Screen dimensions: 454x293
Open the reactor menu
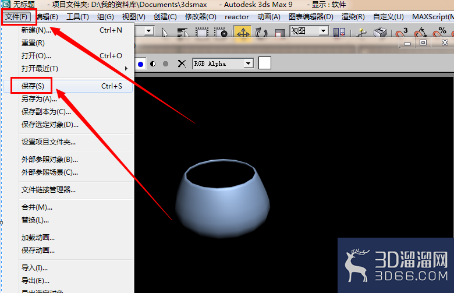(237, 17)
